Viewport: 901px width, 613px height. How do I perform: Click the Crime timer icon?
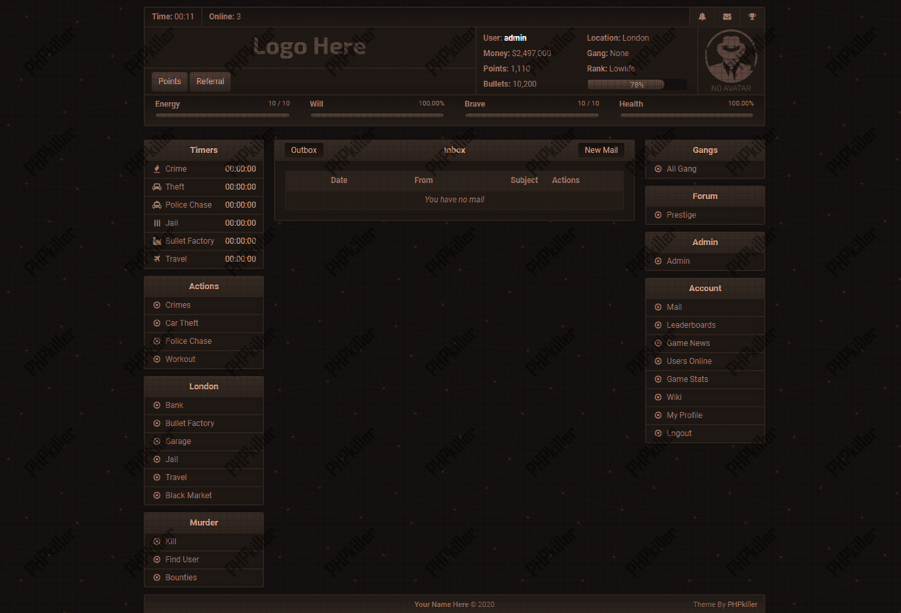point(157,169)
